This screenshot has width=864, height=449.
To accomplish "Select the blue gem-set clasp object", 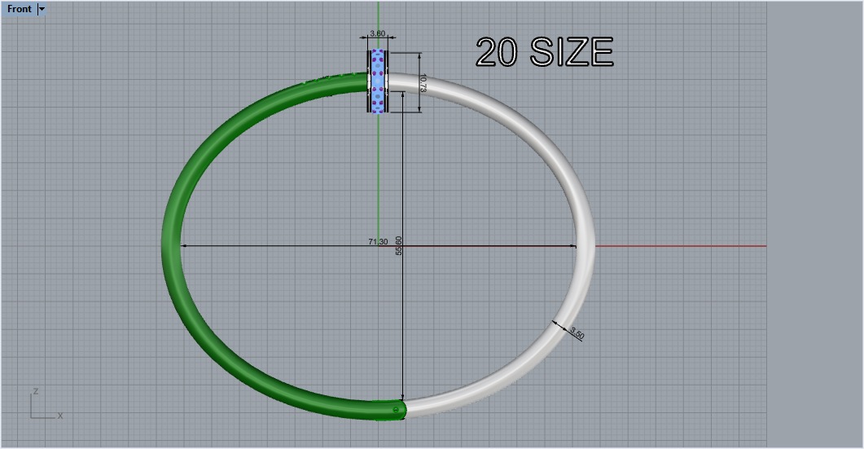I will point(378,81).
